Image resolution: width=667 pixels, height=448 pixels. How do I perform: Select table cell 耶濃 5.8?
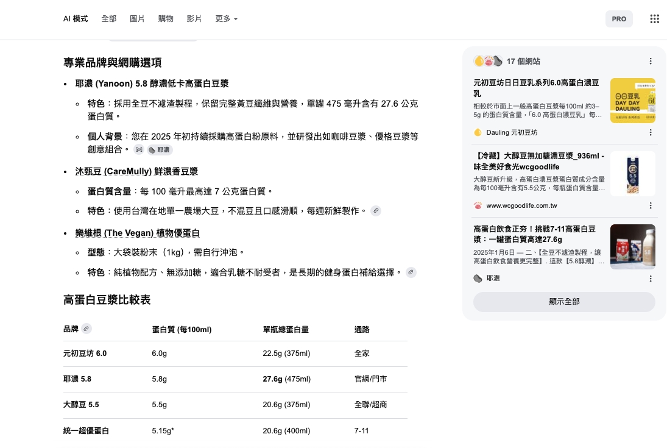click(77, 379)
